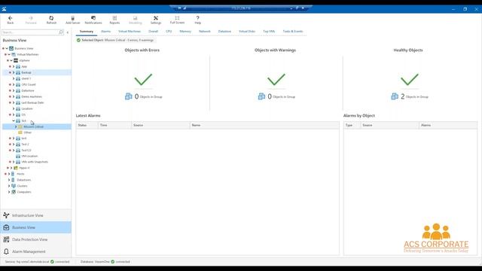
Task: Expand the Datastores tree node
Action: 9,180
